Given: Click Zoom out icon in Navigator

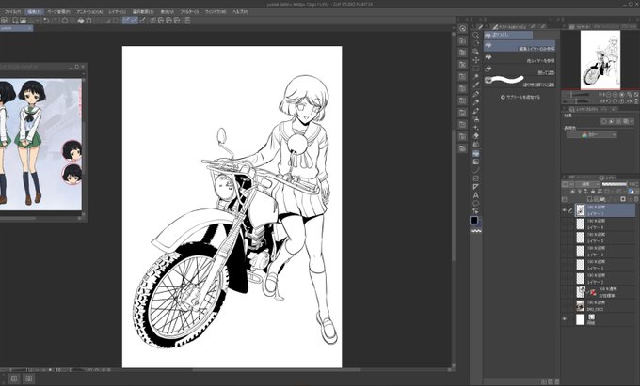Looking at the screenshot, I should (x=608, y=95).
